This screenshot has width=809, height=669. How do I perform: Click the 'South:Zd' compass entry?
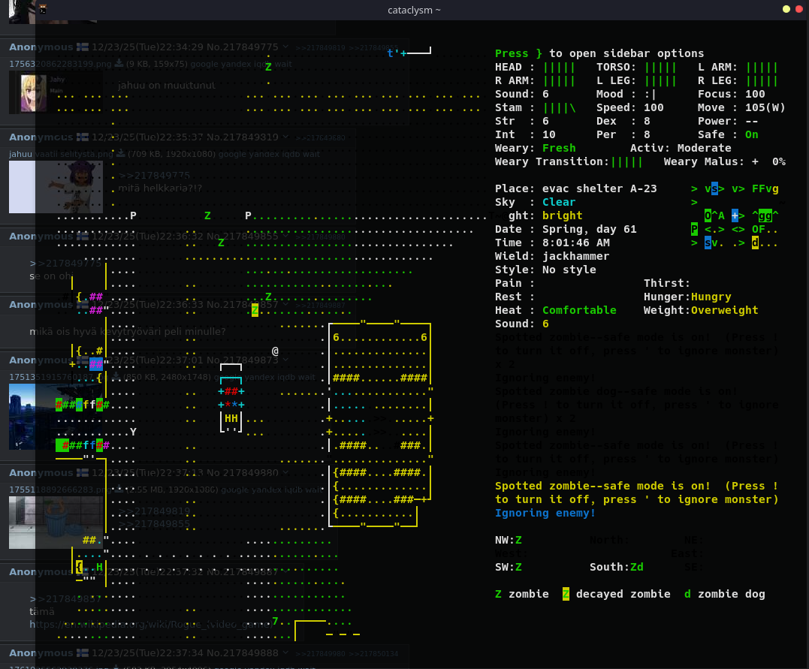tap(617, 567)
